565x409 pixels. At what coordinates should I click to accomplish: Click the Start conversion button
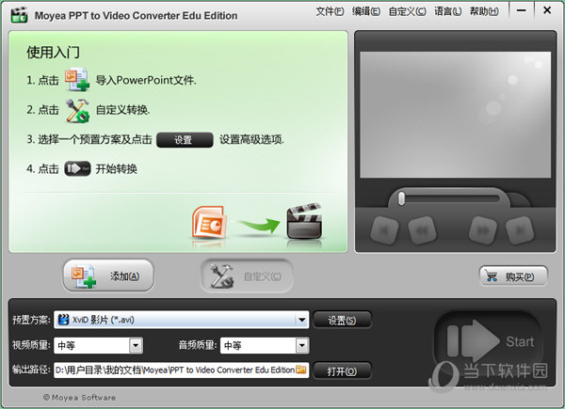(490, 341)
